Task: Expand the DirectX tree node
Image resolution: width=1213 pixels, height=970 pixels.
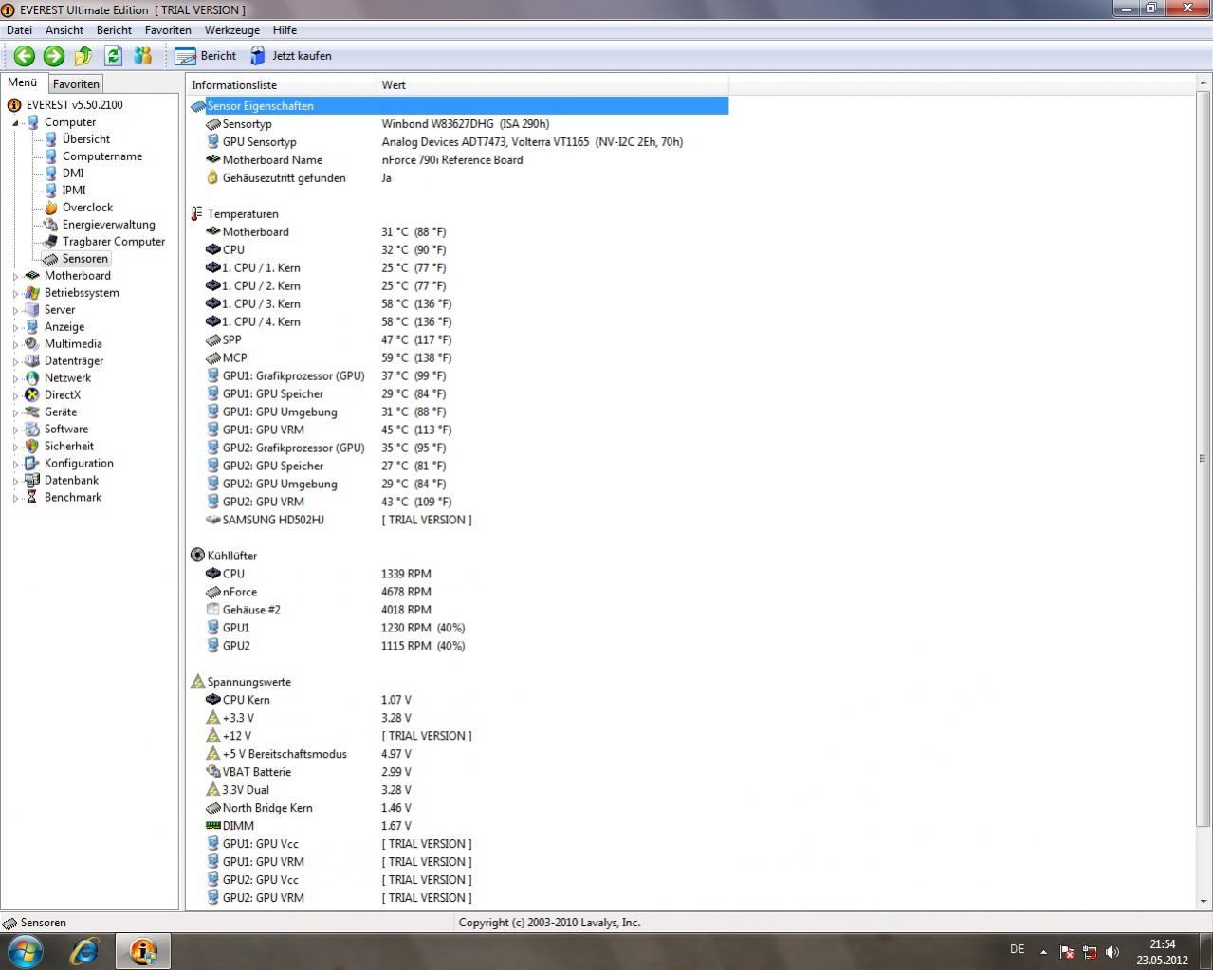Action: coord(16,395)
